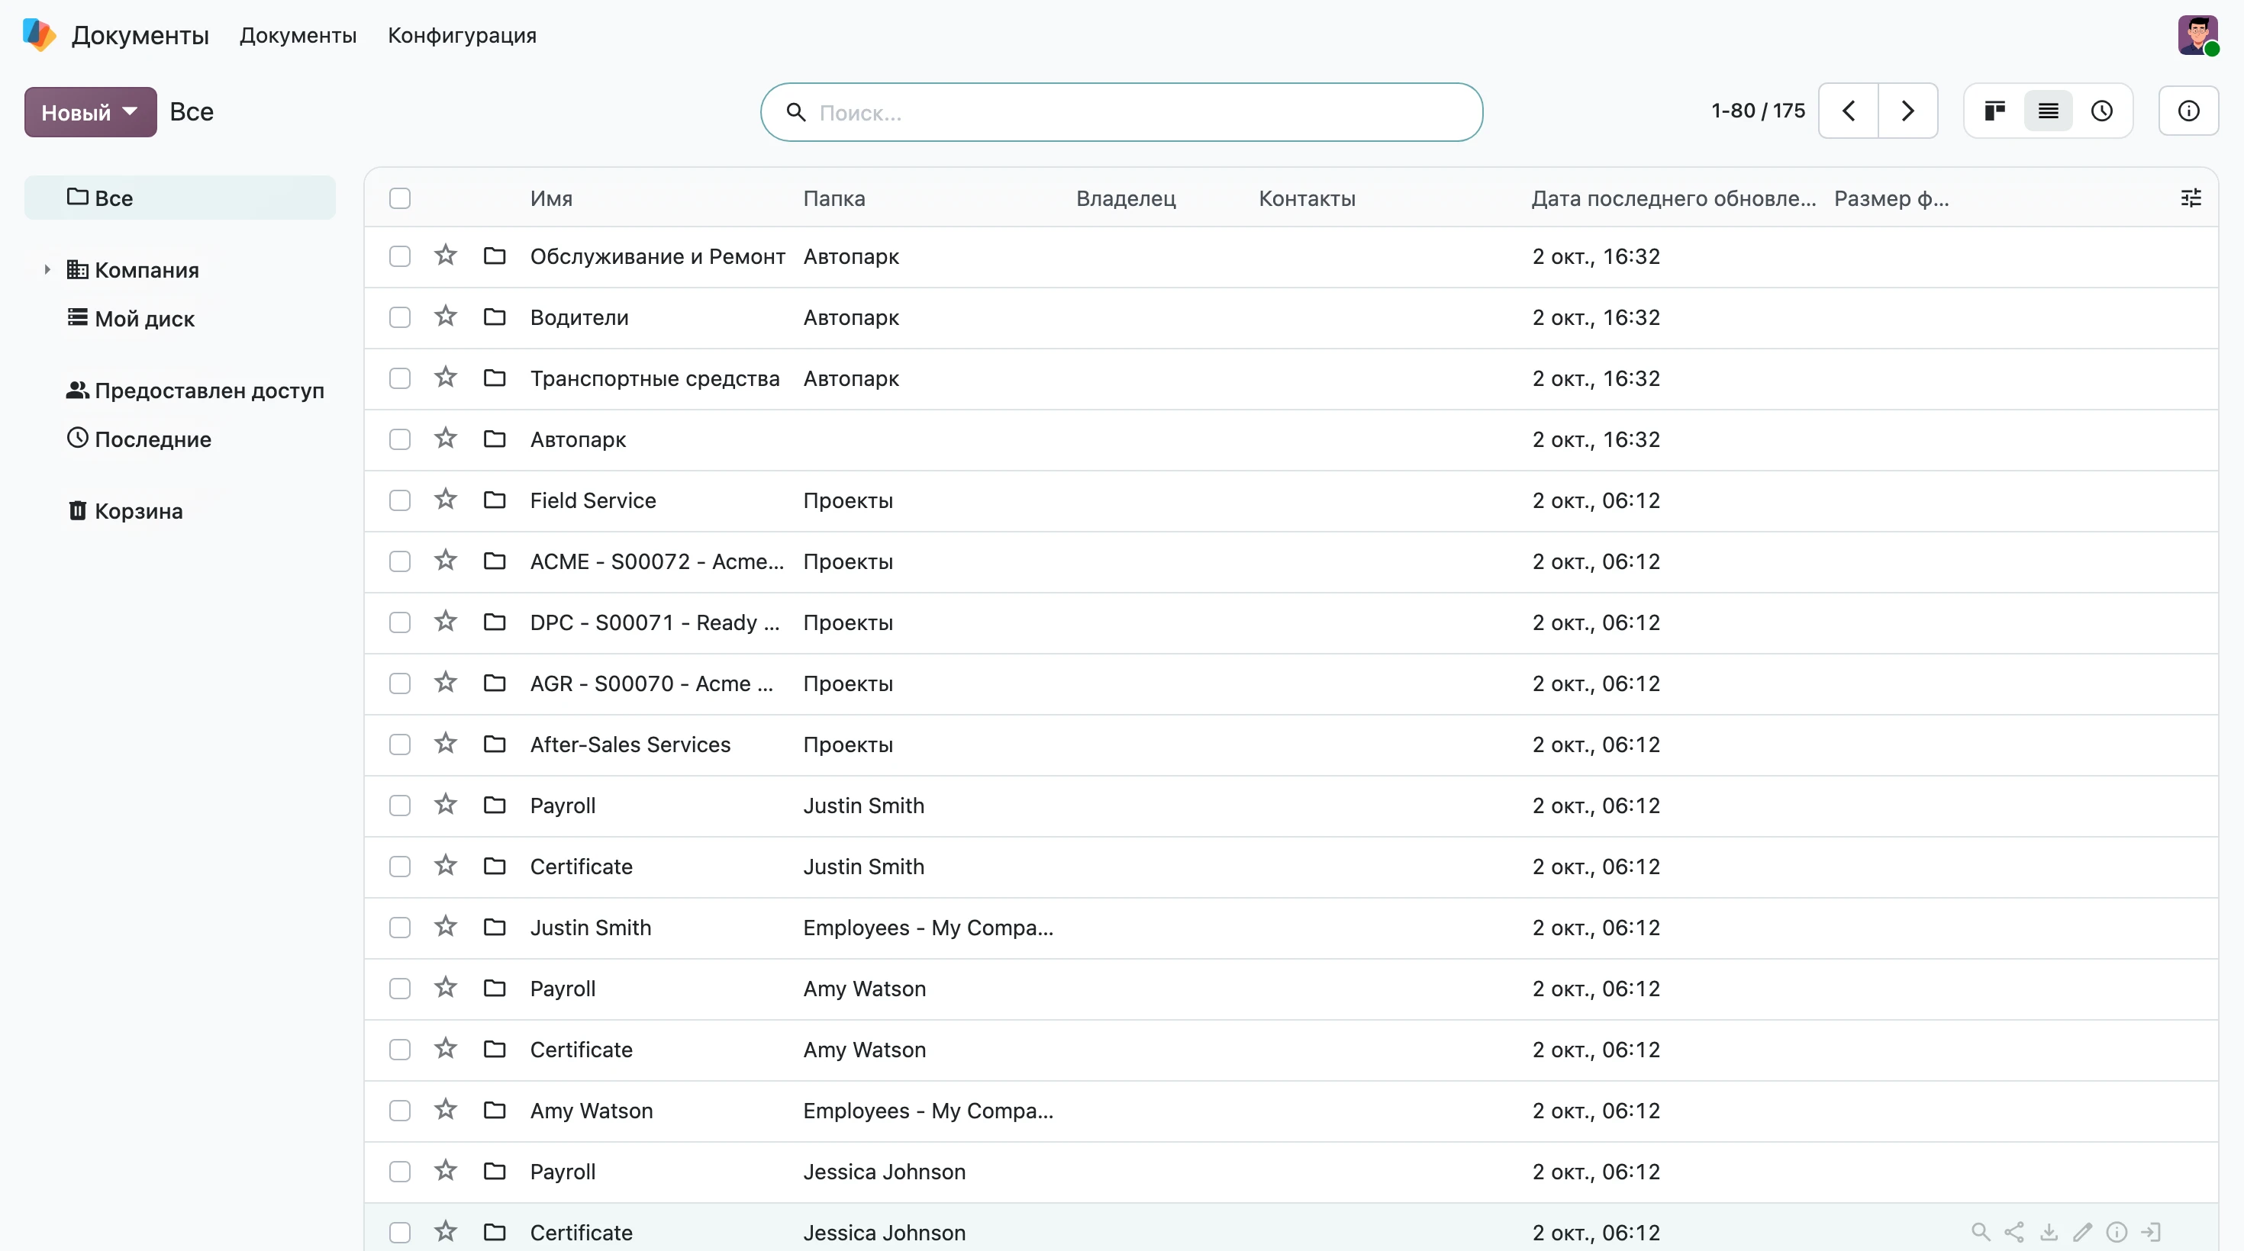Open the Документы app logo
This screenshot has height=1251, width=2244.
coord(38,35)
